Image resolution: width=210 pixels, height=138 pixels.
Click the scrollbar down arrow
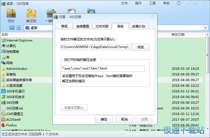coord(208,129)
